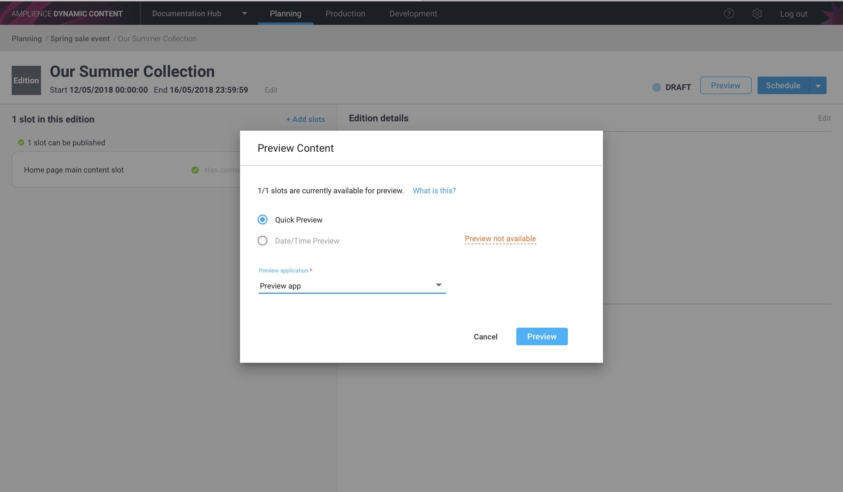Click the Edition label icon on collection

26,80
